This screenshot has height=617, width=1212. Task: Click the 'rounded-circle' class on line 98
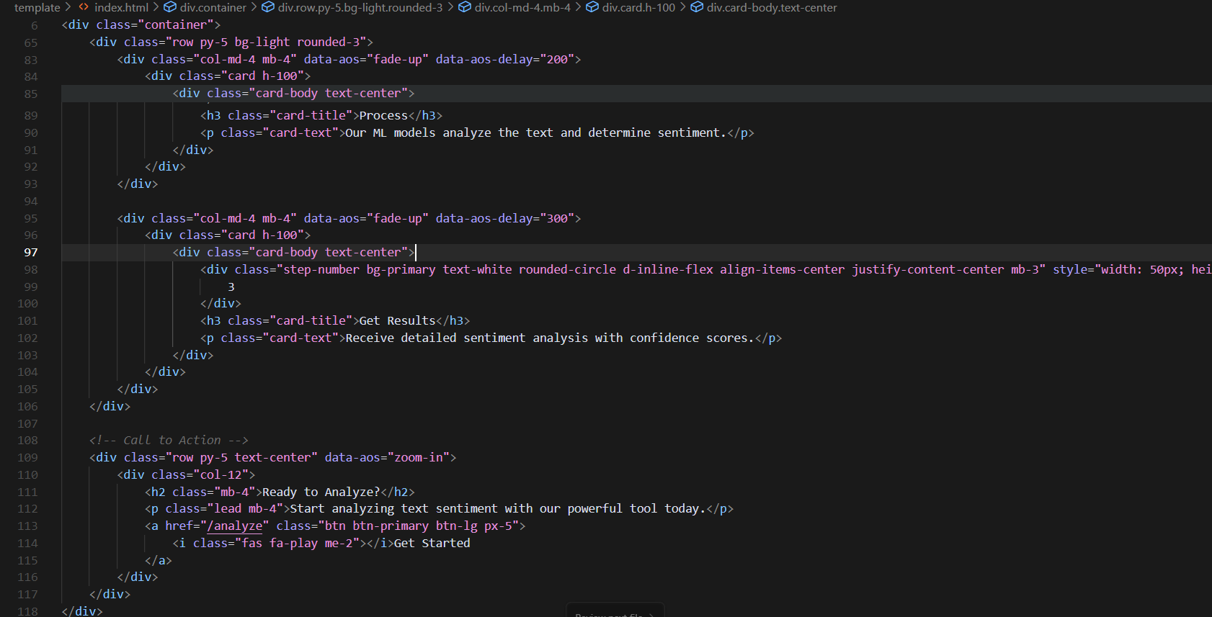pyautogui.click(x=567, y=269)
